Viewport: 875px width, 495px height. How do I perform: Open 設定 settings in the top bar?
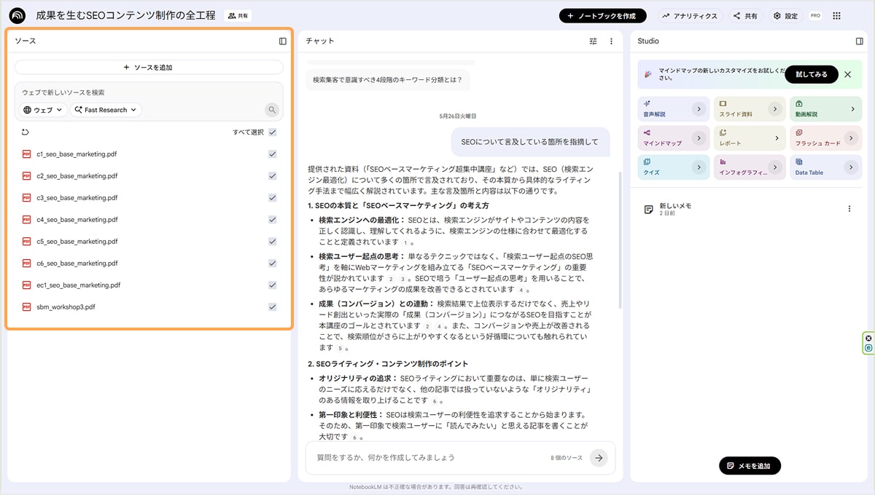[x=785, y=15]
